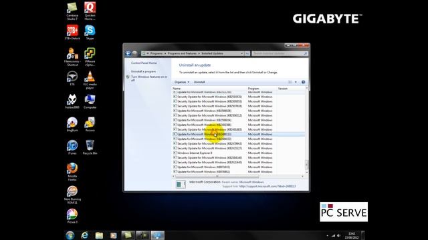Click the volume speaker tray icon

point(339,235)
